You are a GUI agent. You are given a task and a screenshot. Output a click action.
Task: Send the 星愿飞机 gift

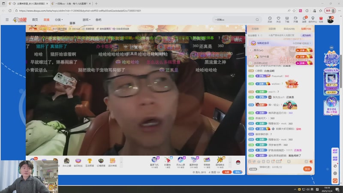(155, 163)
